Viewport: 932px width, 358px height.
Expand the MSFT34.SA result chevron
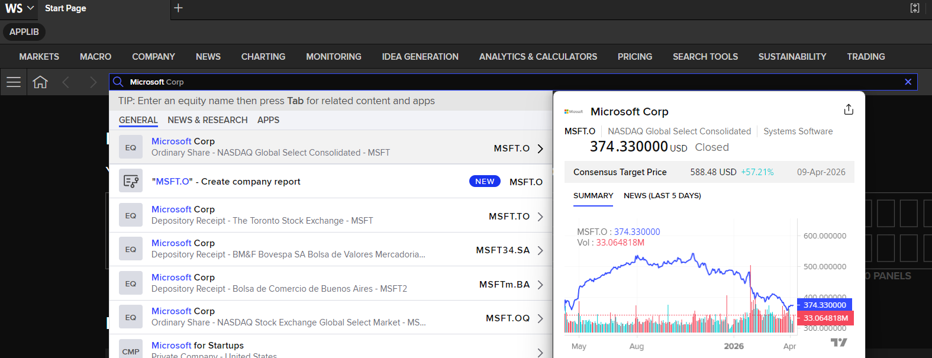(540, 250)
